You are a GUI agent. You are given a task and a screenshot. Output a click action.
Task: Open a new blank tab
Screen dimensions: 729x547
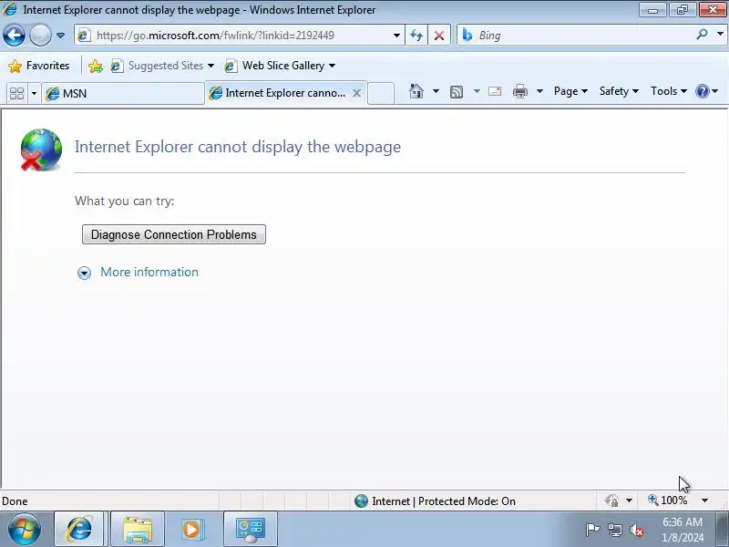coord(381,93)
